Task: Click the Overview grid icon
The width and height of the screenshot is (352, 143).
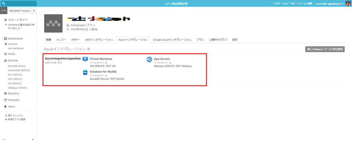Action: (x=6, y=44)
